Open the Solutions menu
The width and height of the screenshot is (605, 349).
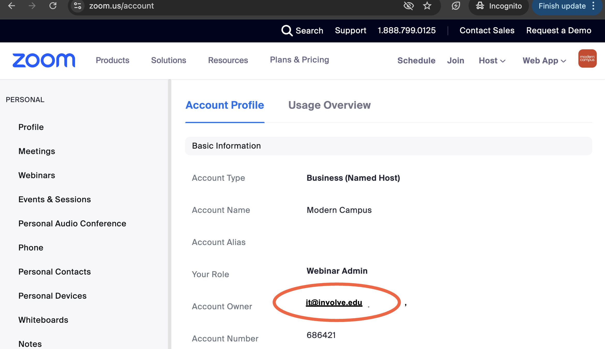click(169, 60)
